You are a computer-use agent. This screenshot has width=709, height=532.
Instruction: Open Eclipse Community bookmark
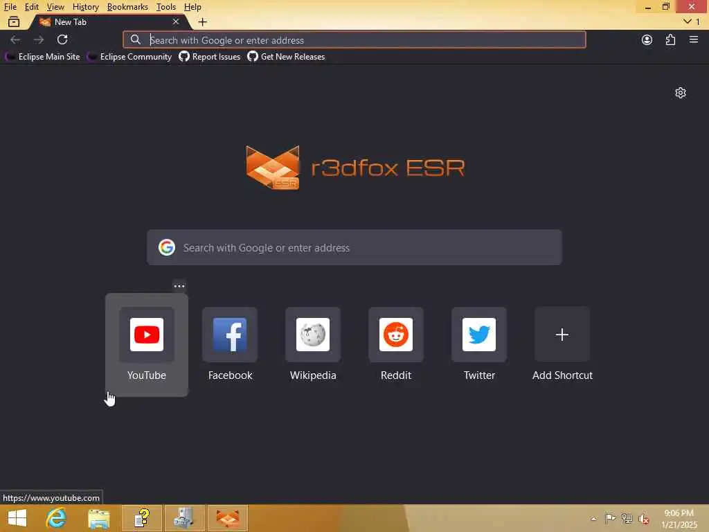(129, 57)
